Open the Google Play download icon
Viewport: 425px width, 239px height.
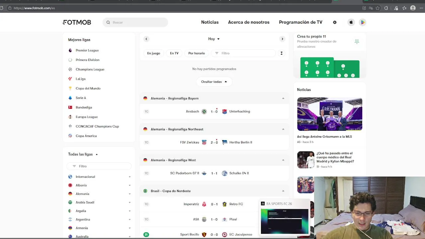[x=363, y=22]
